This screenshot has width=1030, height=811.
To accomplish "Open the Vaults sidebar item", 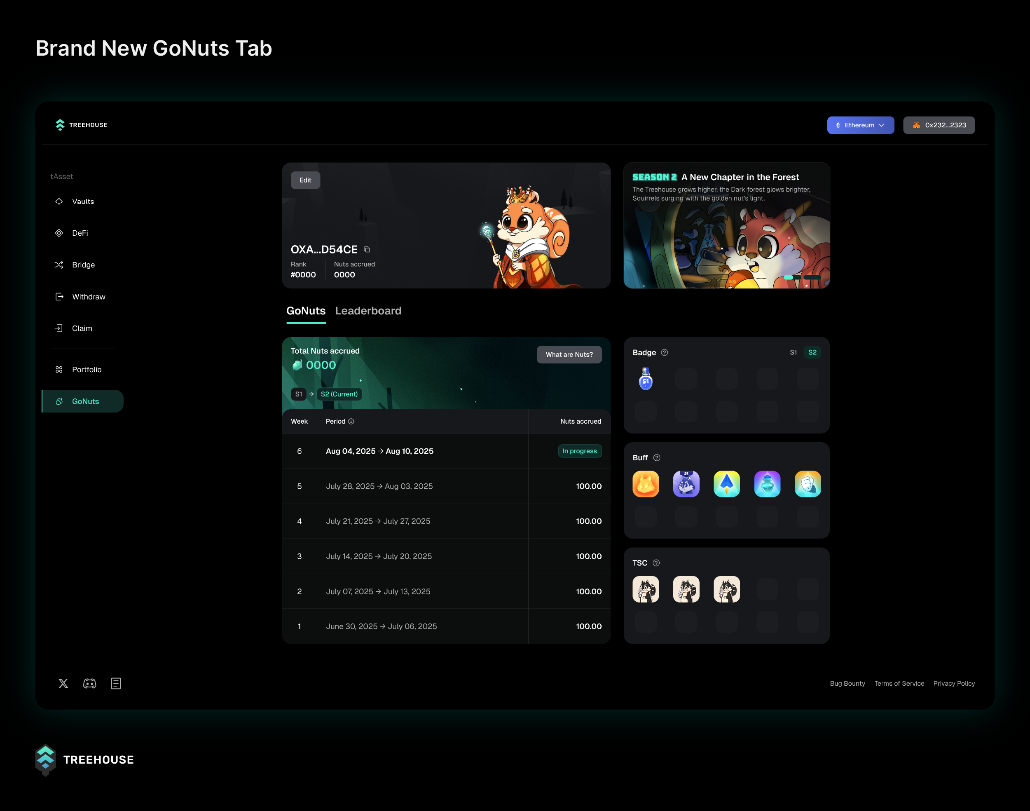I will [82, 202].
